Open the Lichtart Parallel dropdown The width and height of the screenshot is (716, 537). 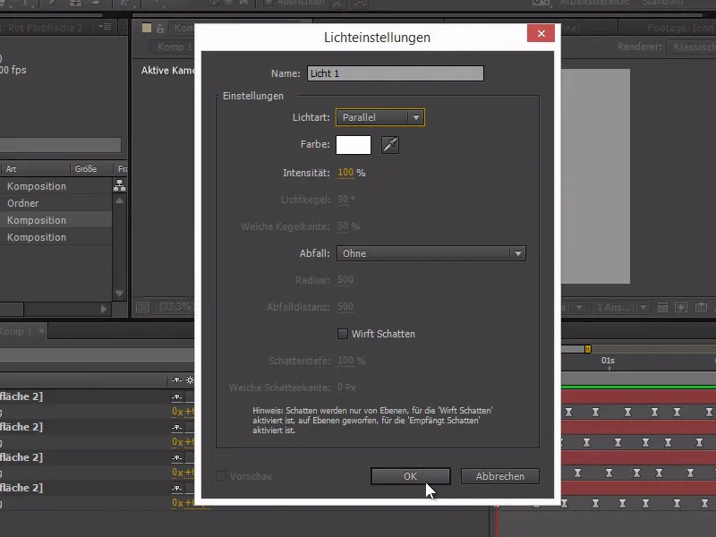(379, 117)
